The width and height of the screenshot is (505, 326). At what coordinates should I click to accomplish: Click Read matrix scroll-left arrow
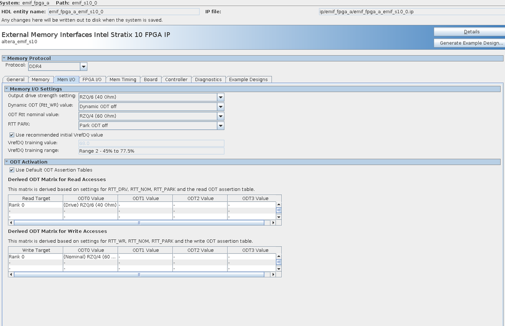pos(11,223)
